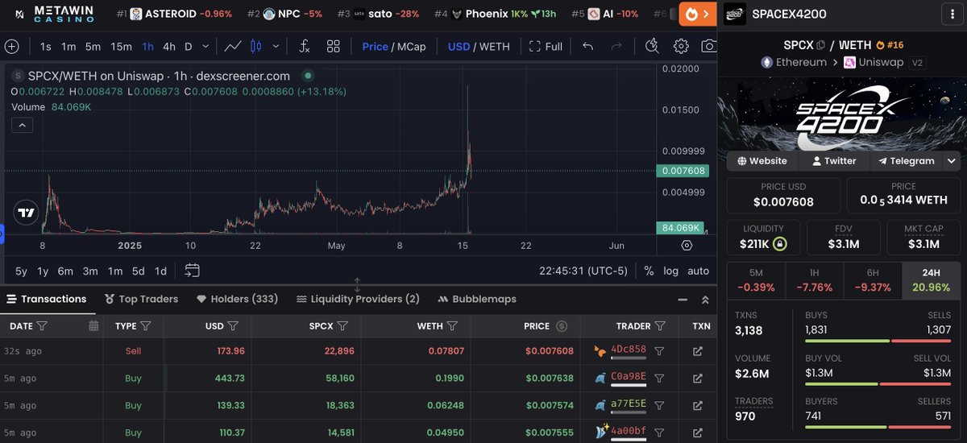Switch chart currency to USD

click(x=459, y=47)
